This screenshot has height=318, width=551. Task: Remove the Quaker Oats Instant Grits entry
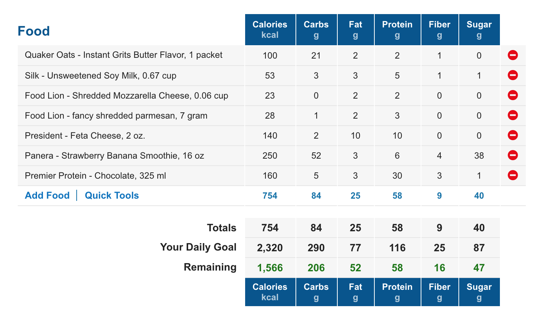coord(512,55)
